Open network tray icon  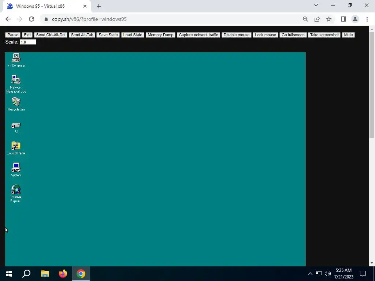point(319,274)
